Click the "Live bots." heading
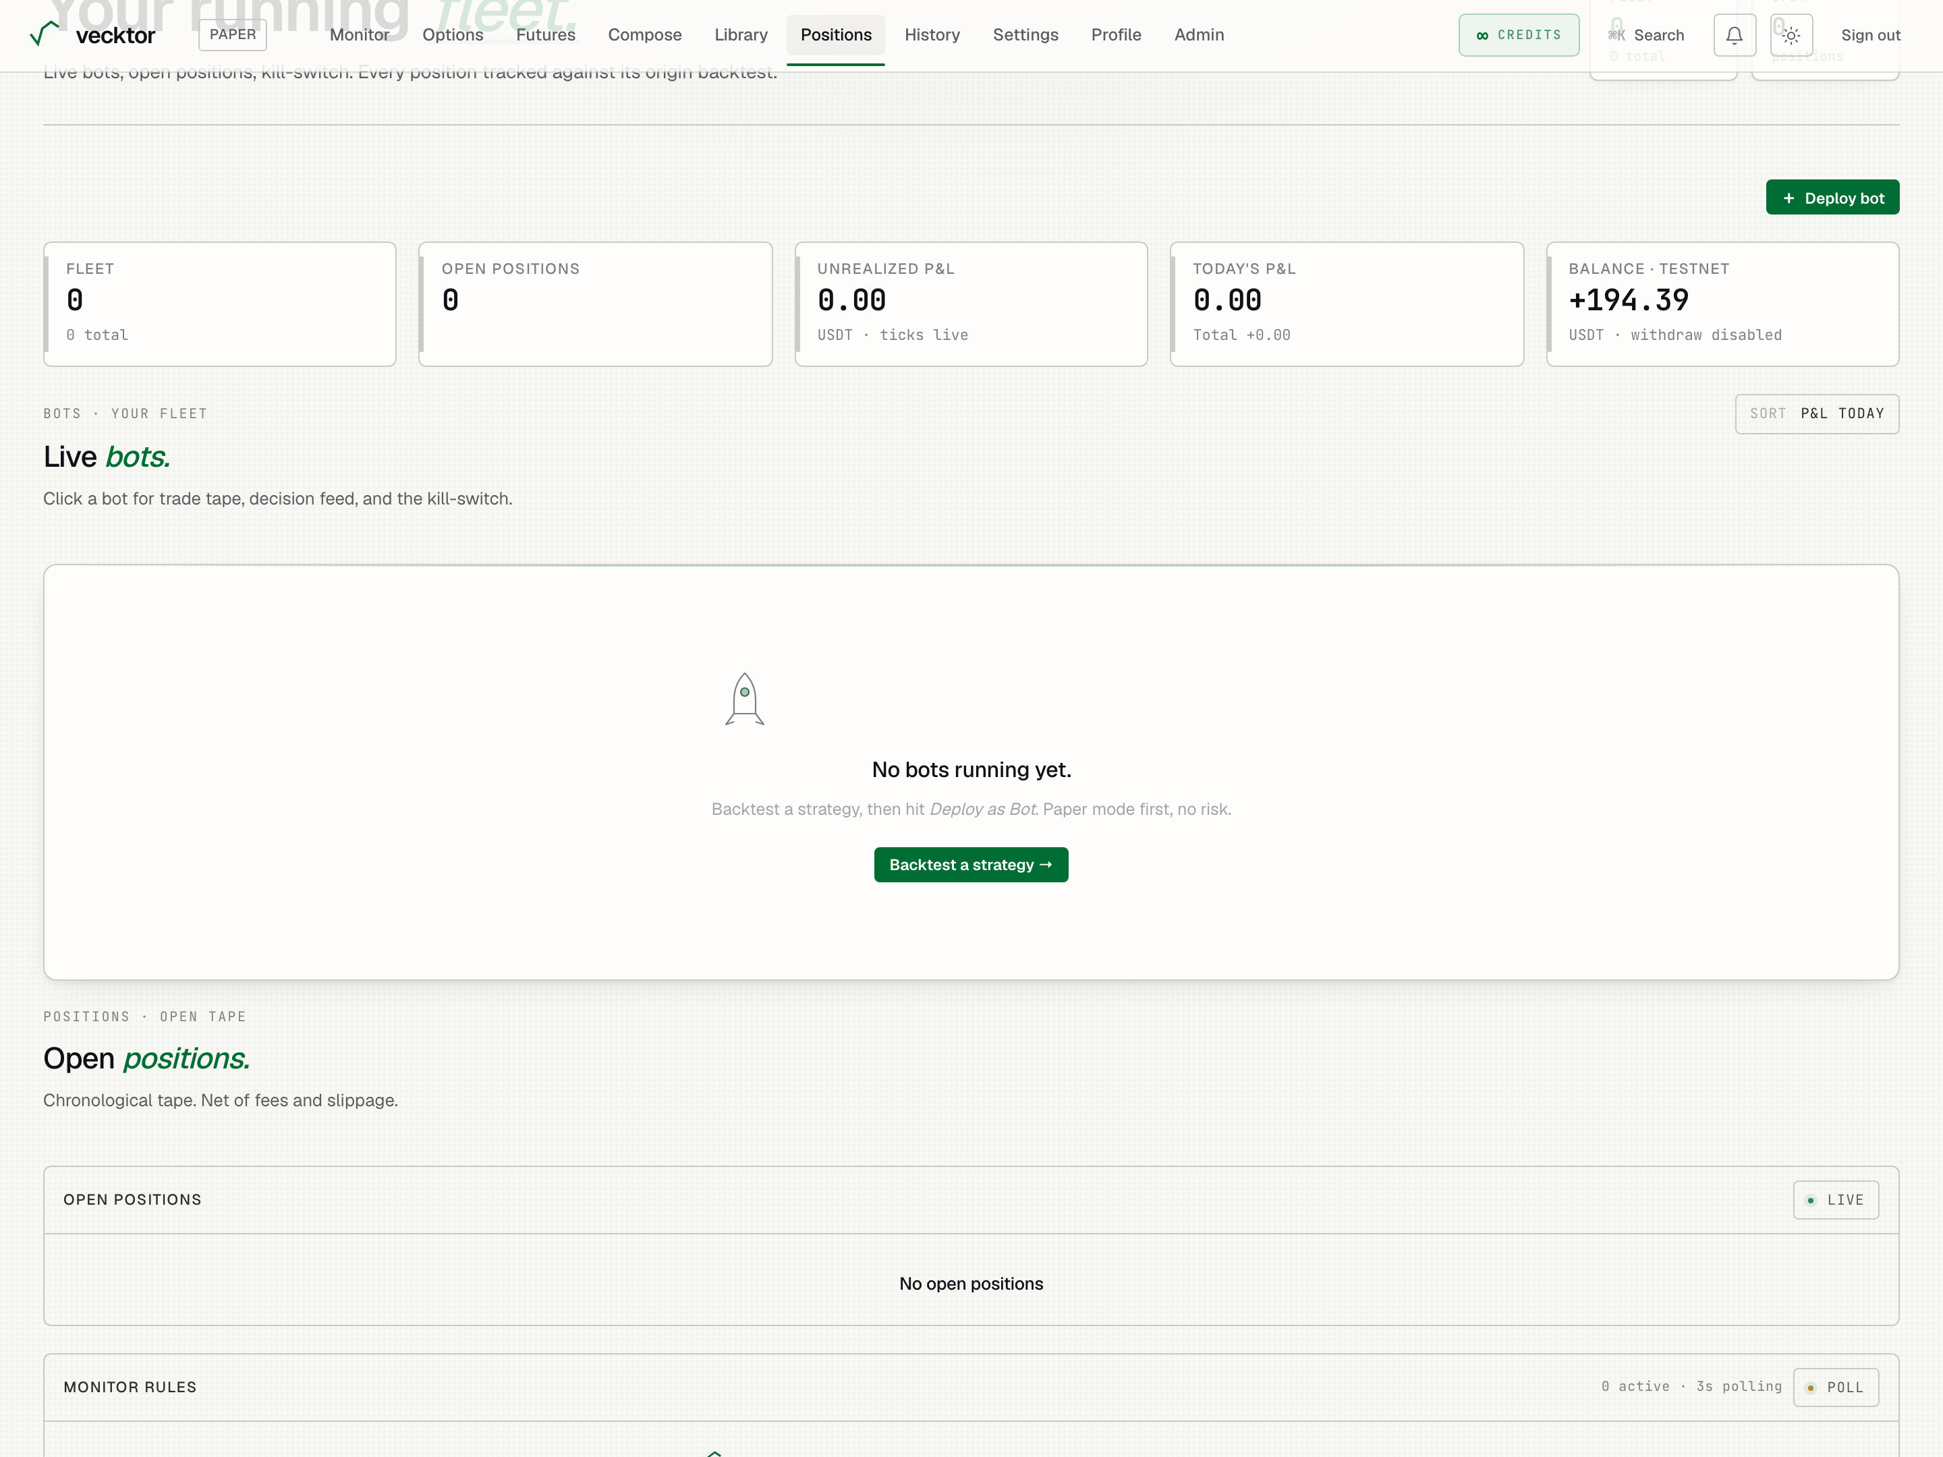 click(107, 457)
